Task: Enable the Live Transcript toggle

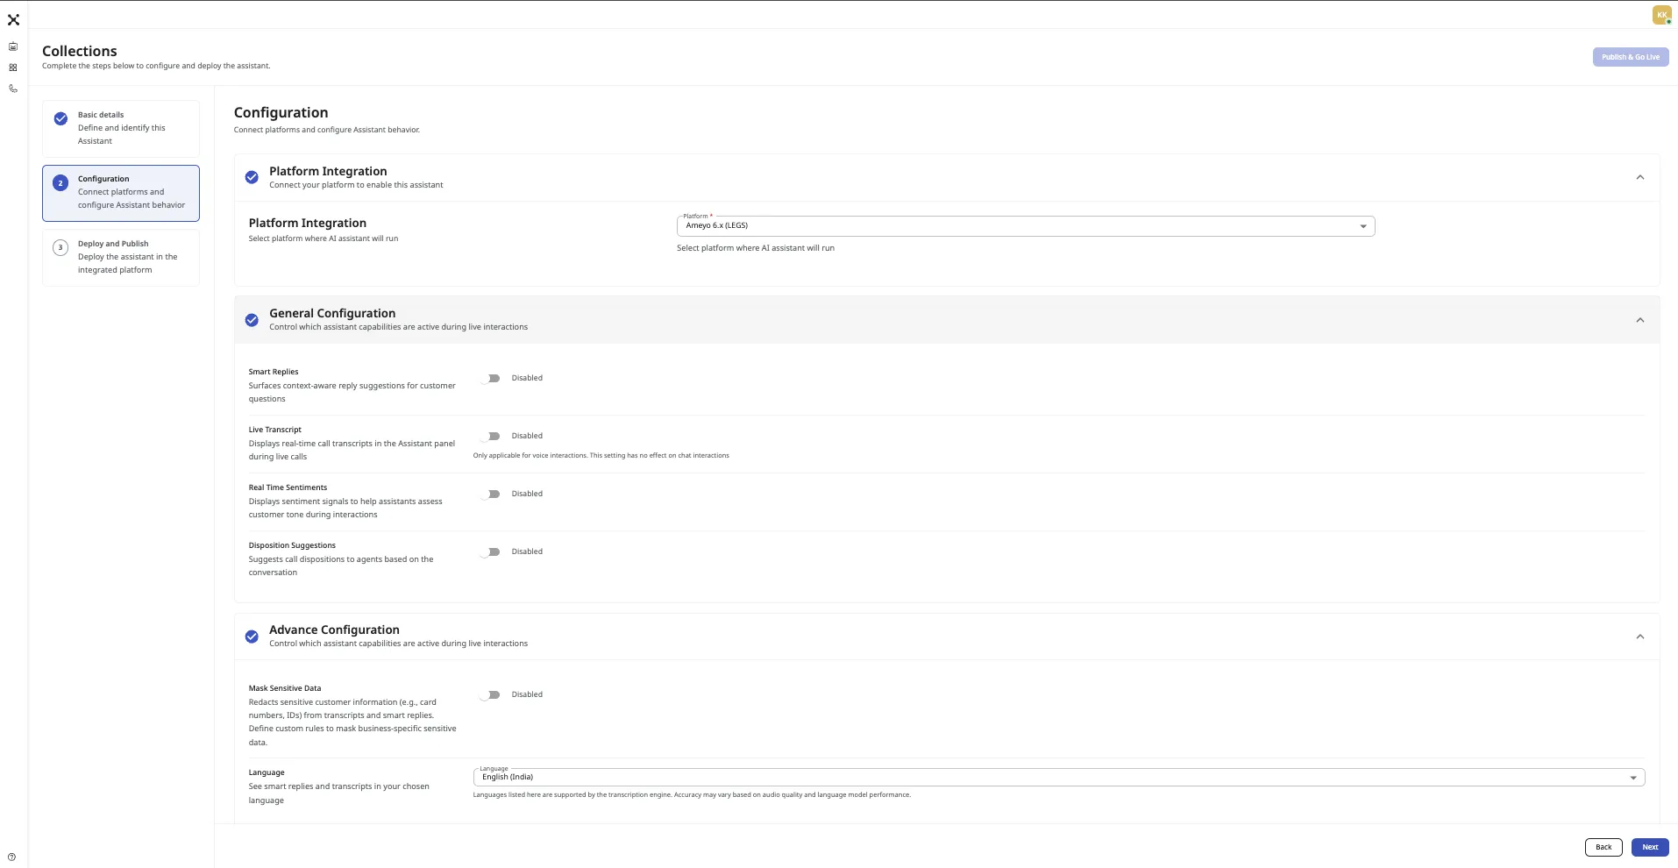Action: pyautogui.click(x=491, y=436)
